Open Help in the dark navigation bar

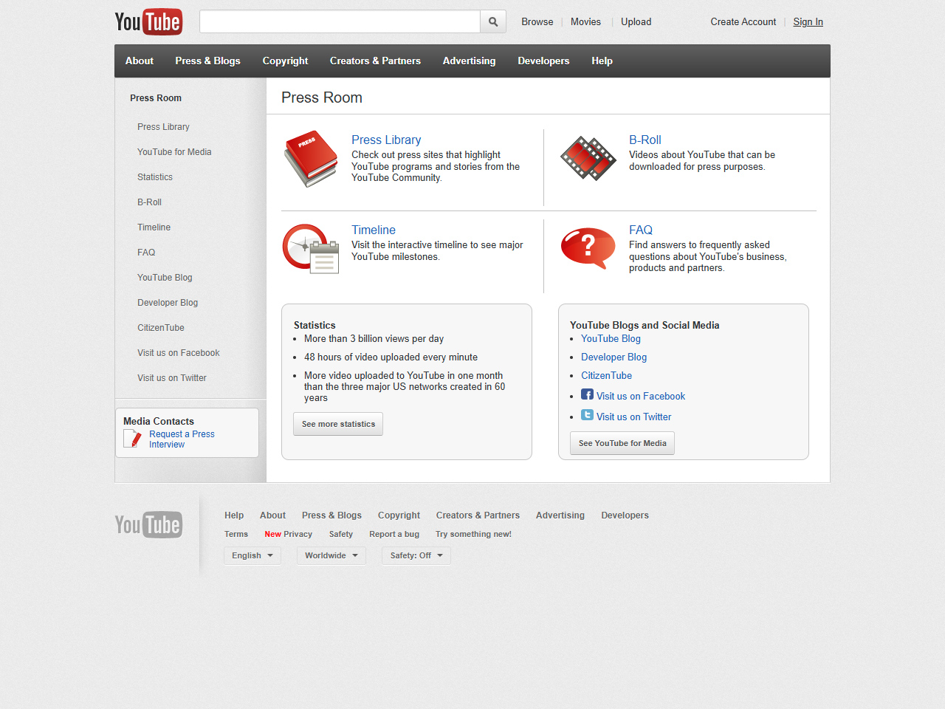click(602, 61)
